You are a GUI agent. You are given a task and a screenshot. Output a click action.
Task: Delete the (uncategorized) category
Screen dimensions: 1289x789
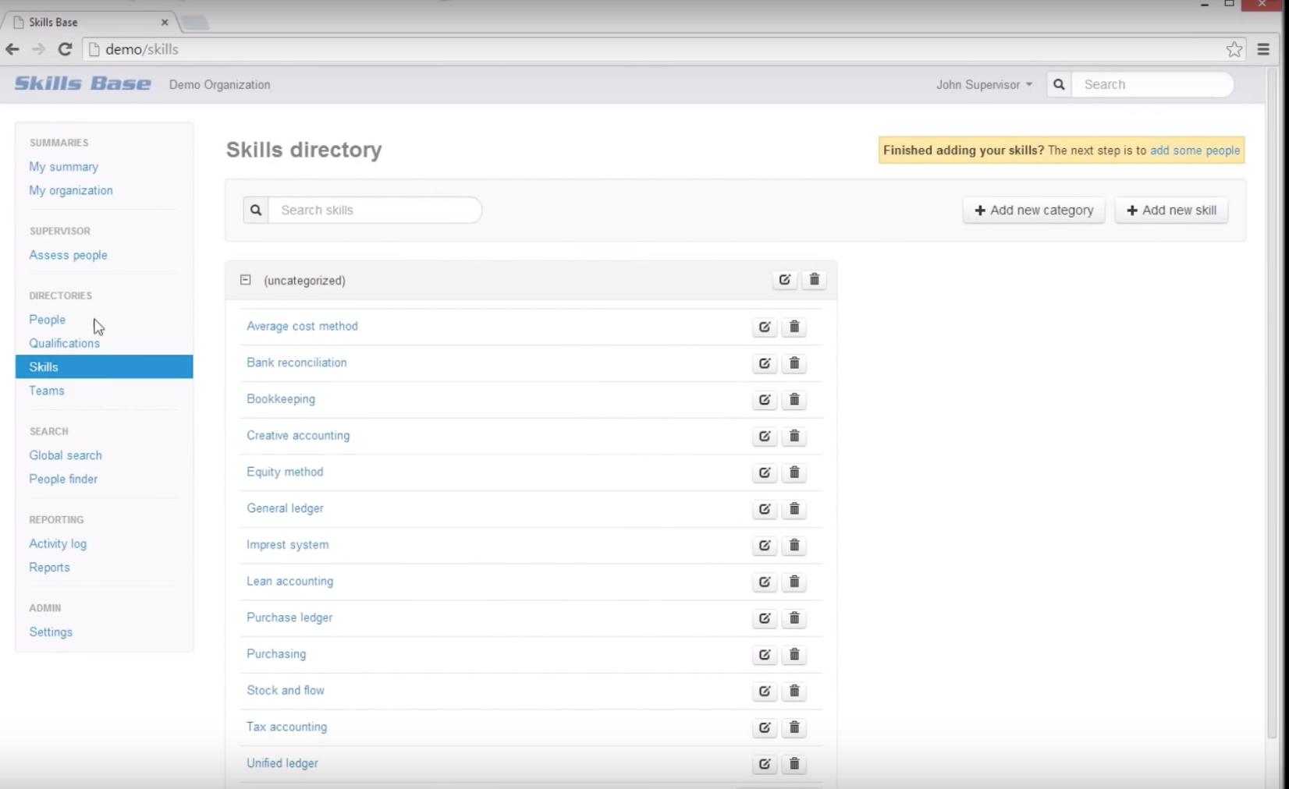(x=815, y=280)
